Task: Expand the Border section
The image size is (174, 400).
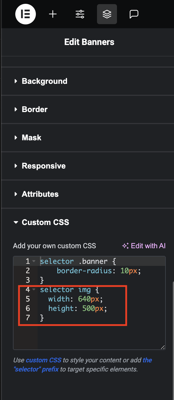Action: pyautogui.click(x=87, y=109)
